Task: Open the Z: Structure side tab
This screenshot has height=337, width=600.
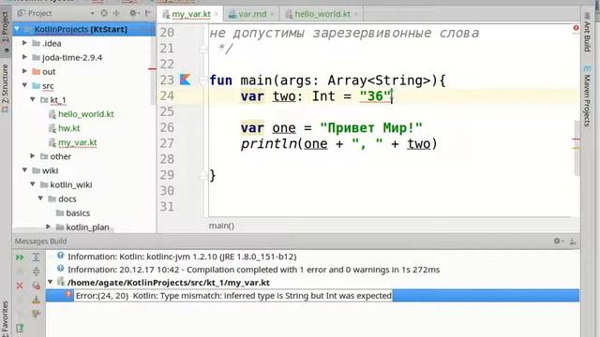Action: 6,89
